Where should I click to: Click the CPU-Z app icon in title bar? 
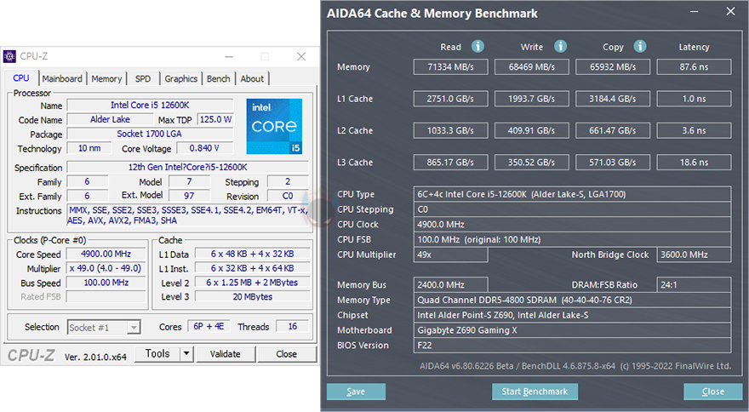pyautogui.click(x=9, y=56)
